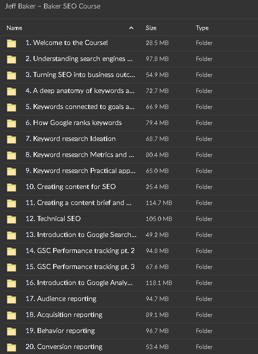Open '8. Keyword research Metrics and ...' folder
This screenshot has width=258, height=354.
pyautogui.click(x=80, y=155)
